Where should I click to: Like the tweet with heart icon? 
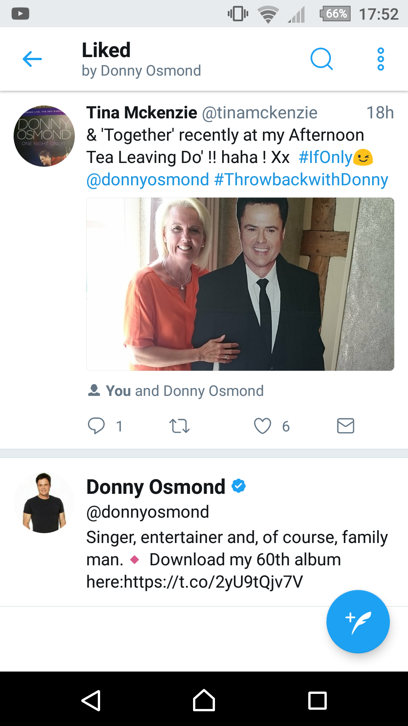(263, 426)
